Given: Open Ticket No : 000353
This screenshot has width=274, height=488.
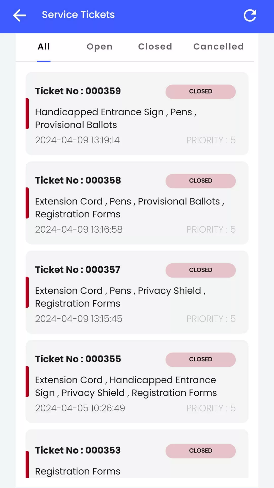Looking at the screenshot, I should tap(78, 450).
